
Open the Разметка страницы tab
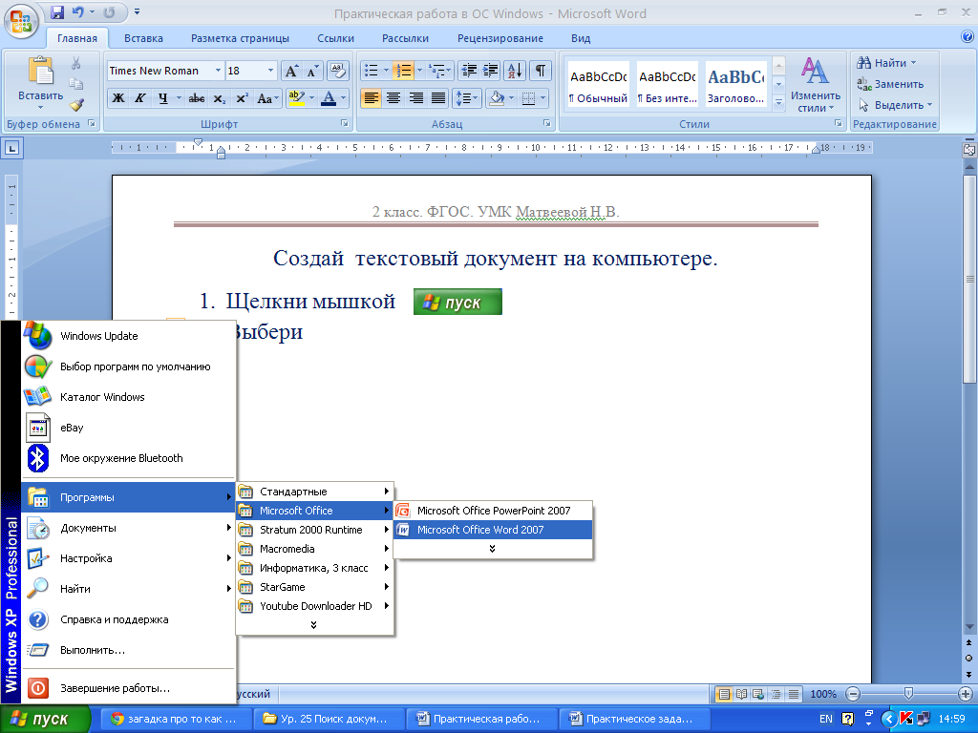(x=240, y=38)
